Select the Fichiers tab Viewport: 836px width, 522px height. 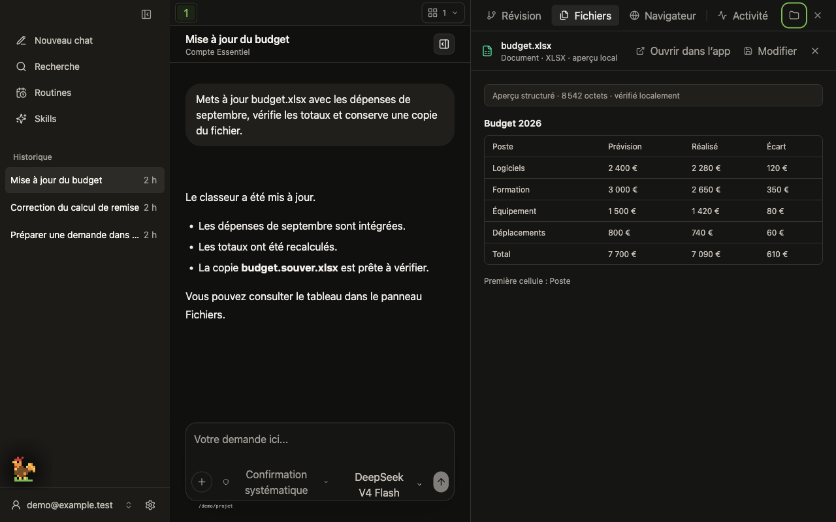(x=585, y=16)
